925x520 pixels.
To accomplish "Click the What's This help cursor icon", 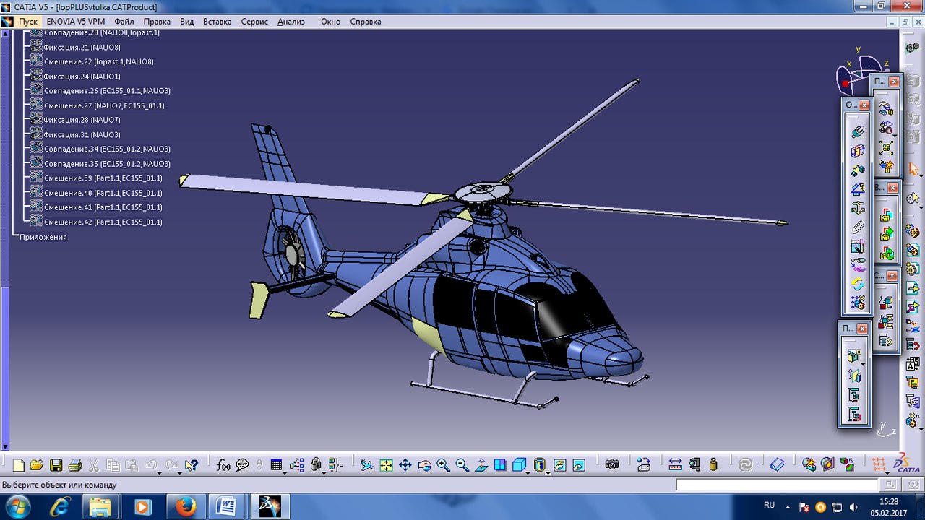I will tap(191, 465).
